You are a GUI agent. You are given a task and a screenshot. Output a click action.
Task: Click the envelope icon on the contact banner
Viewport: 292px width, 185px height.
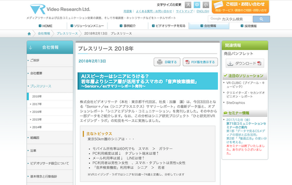219,5
